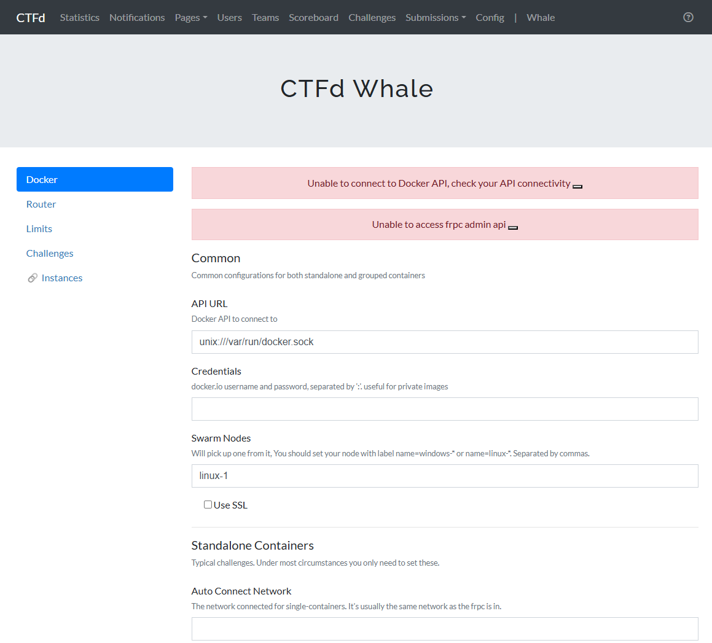Open the Limits settings tab
This screenshot has width=712, height=643.
click(x=39, y=228)
